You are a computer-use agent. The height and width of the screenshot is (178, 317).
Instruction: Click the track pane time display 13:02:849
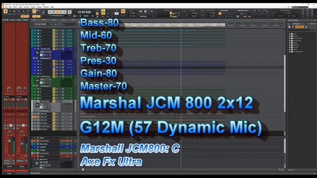pos(40,24)
